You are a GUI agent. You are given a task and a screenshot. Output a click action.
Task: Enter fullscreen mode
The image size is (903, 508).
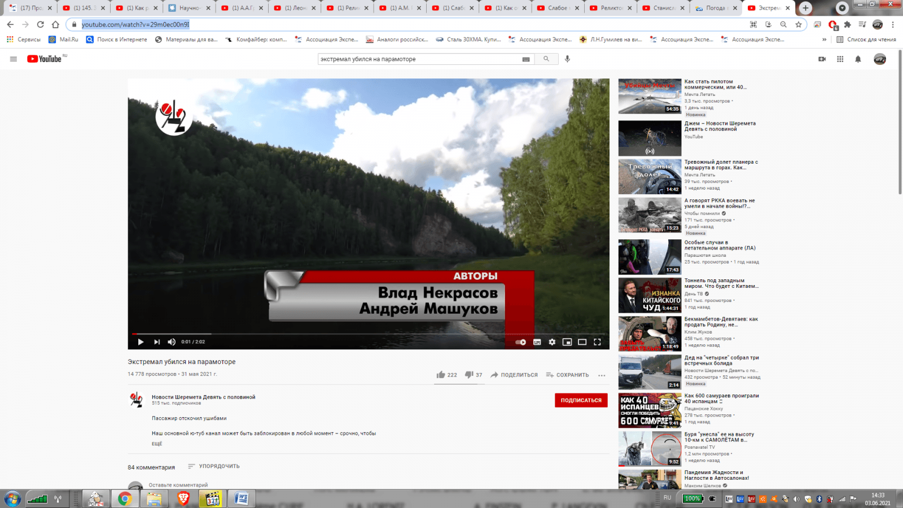(597, 342)
